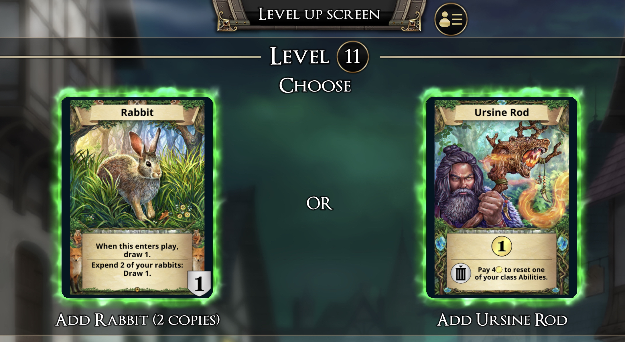This screenshot has width=625, height=342.
Task: Click the Ursine Rod title banner
Action: 502,112
